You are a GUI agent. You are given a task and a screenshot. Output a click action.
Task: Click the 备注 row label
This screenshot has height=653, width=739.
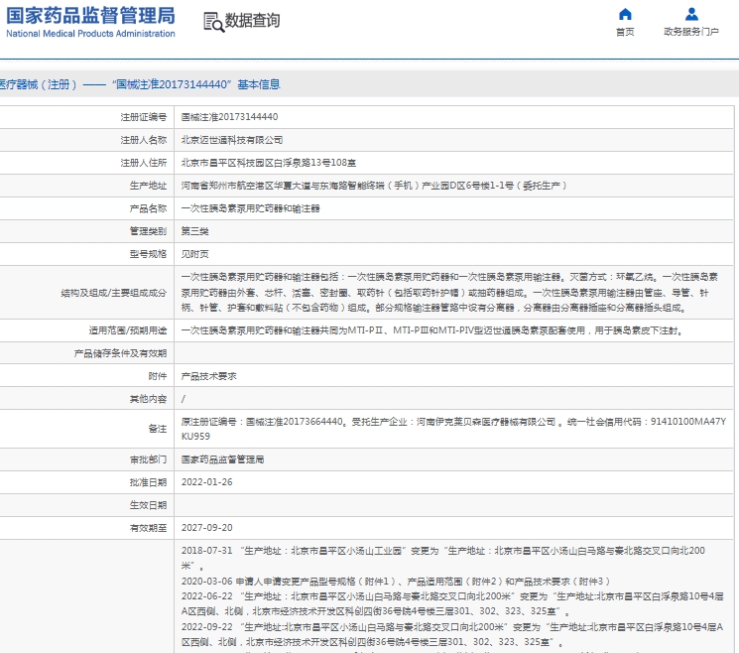click(x=158, y=429)
